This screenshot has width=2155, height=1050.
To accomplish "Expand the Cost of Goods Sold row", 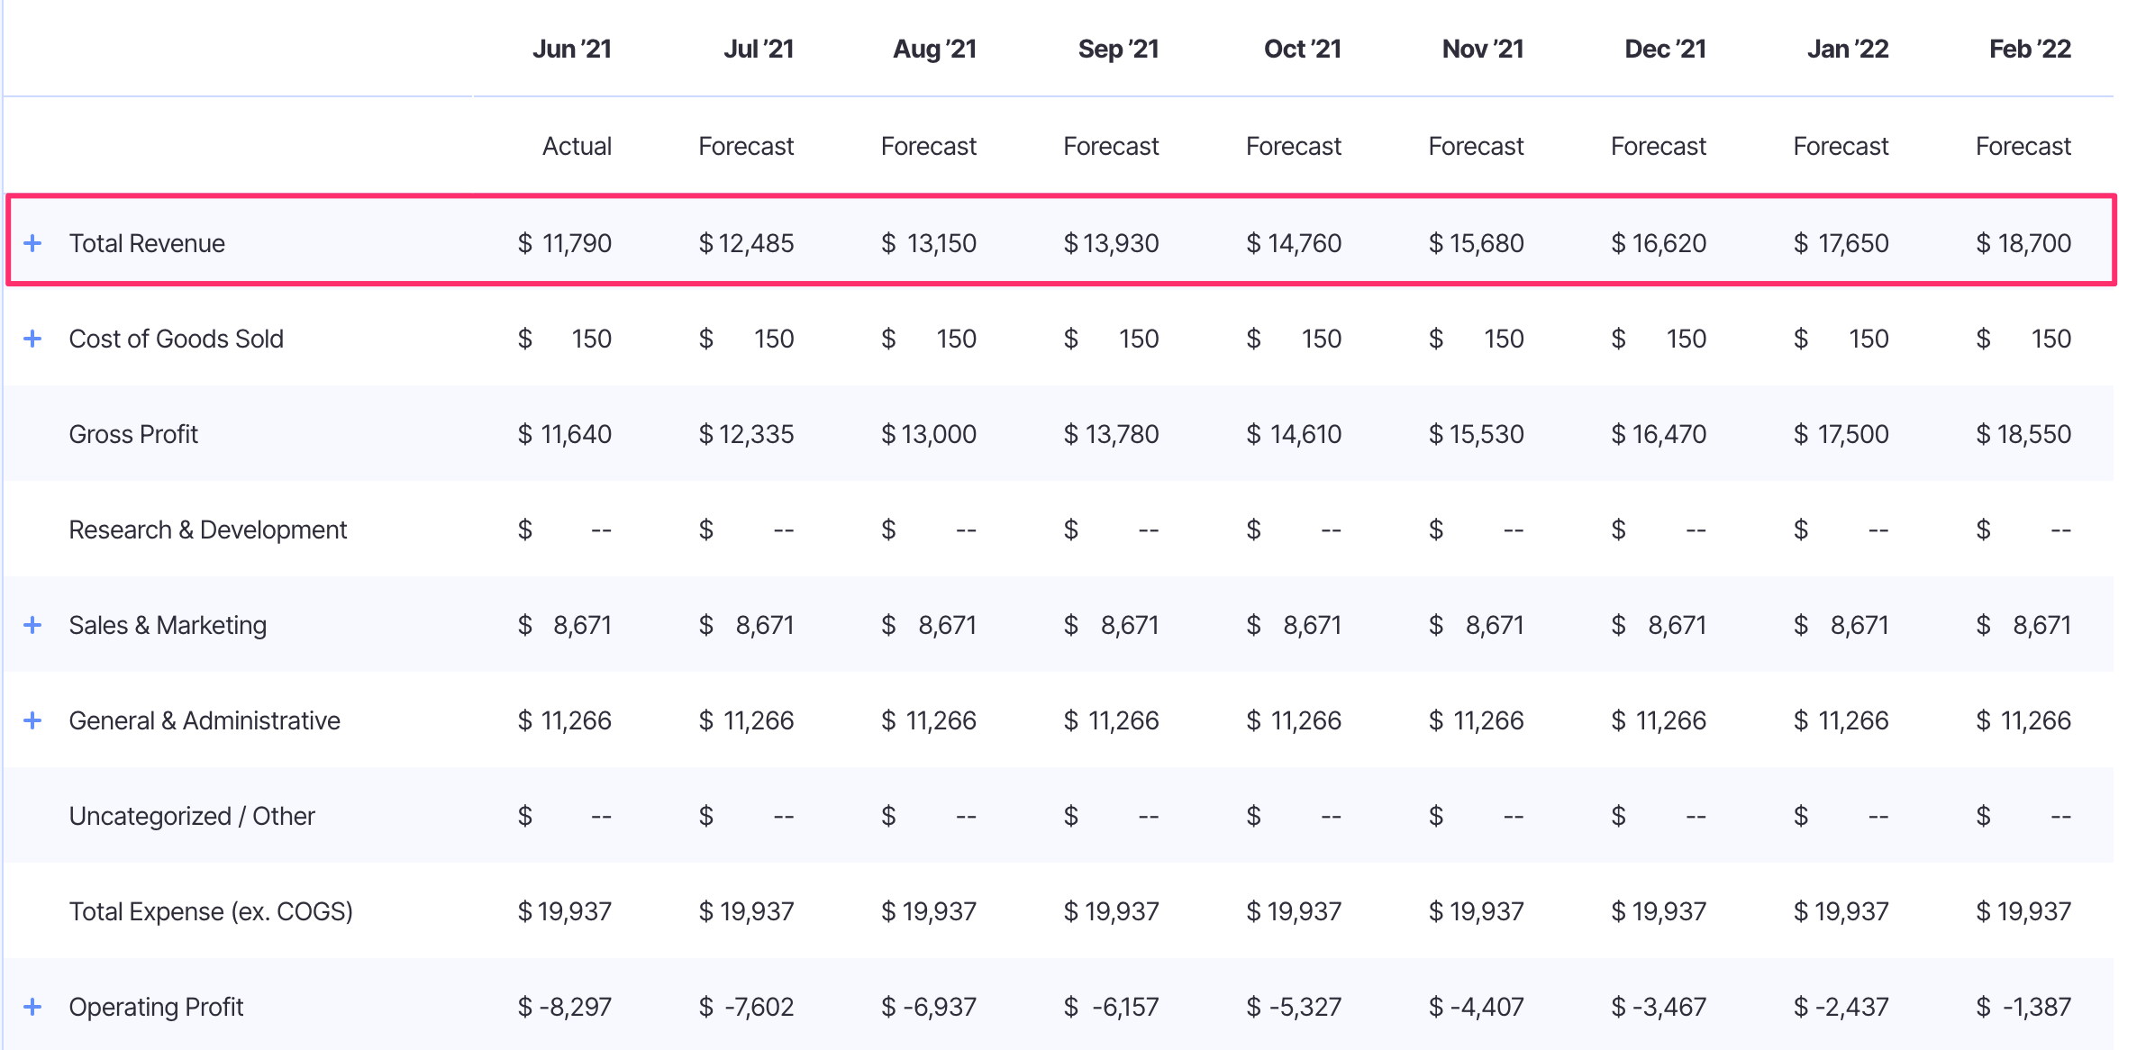I will [34, 338].
